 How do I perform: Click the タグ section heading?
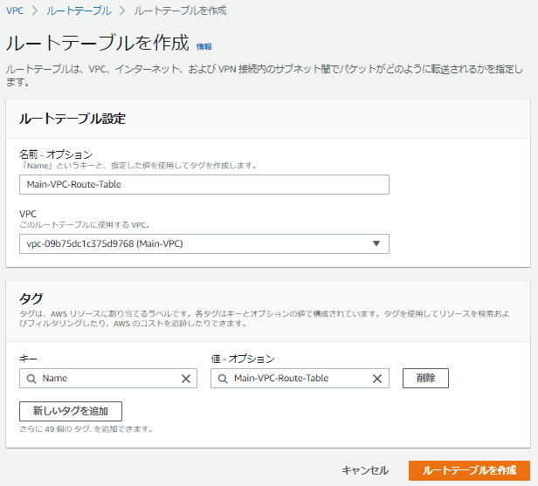point(31,298)
